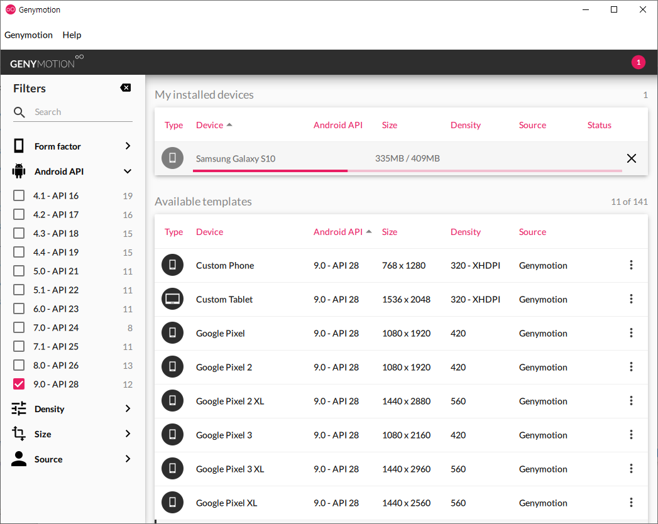Click the Samsung Galaxy S10 download progress bar
658x524 pixels.
407,171
